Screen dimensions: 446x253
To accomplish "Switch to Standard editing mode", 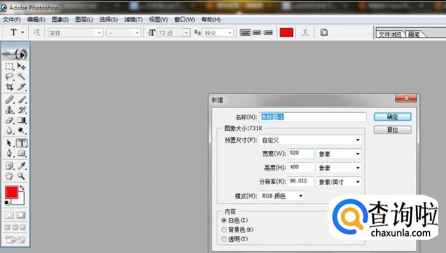I will pos(9,215).
